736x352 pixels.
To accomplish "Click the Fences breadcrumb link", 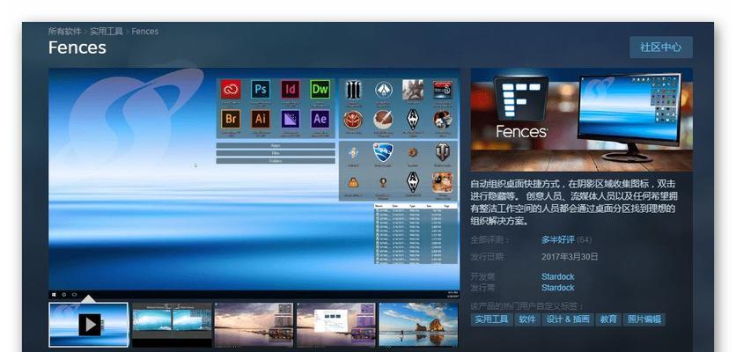I will [x=144, y=32].
